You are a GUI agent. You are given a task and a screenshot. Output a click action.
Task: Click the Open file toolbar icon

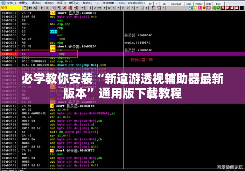(x=25, y=8)
